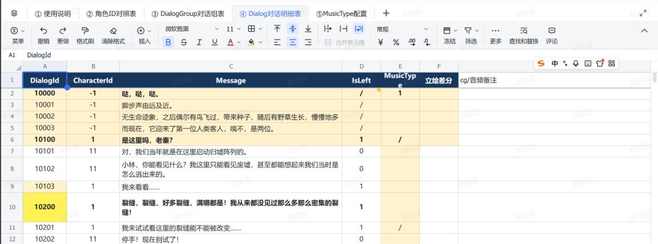Image resolution: width=658 pixels, height=244 pixels.
Task: Decrease decimal places
Action: (426, 42)
